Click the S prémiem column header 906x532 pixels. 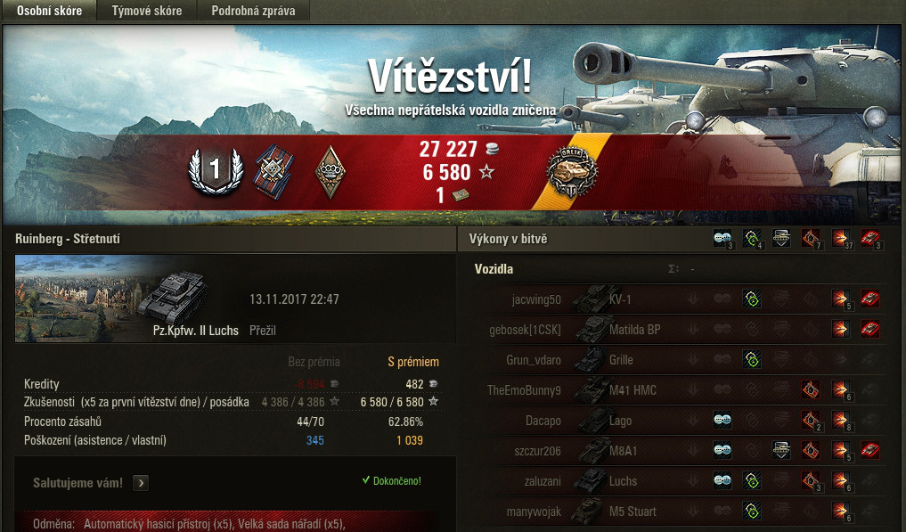[x=413, y=362]
